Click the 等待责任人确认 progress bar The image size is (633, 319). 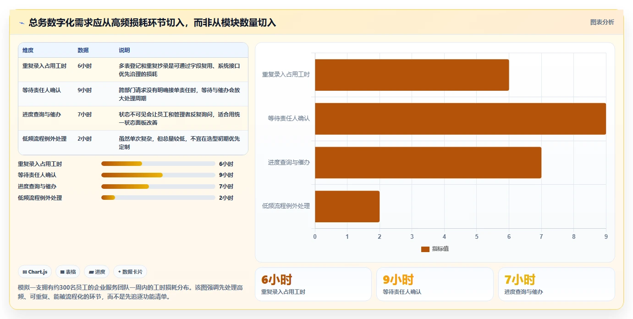pyautogui.click(x=158, y=175)
